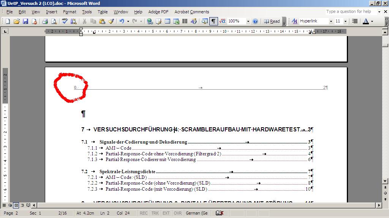Switch to Normal view button

pos(4,205)
